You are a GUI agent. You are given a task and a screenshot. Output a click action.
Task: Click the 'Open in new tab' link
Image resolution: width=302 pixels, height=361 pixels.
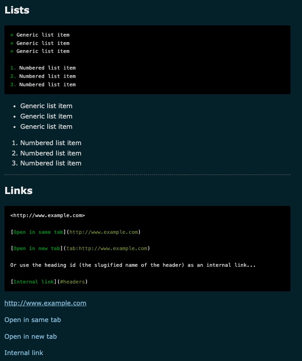tap(31, 336)
